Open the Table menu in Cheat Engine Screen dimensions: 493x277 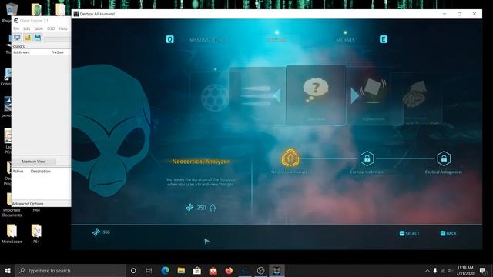tap(39, 28)
